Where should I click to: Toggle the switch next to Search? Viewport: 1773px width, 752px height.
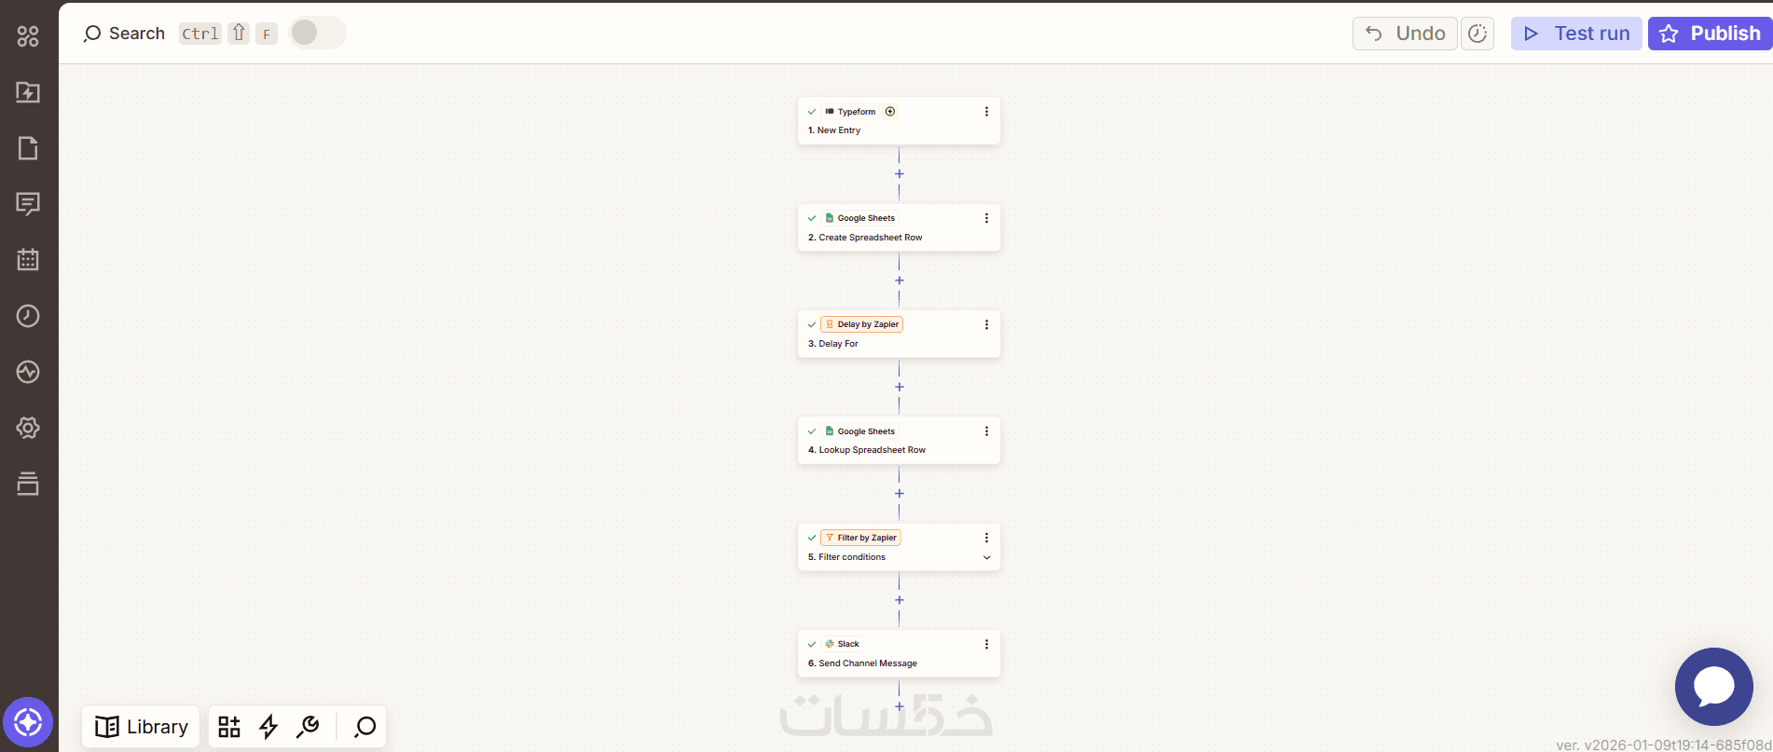[x=317, y=33]
